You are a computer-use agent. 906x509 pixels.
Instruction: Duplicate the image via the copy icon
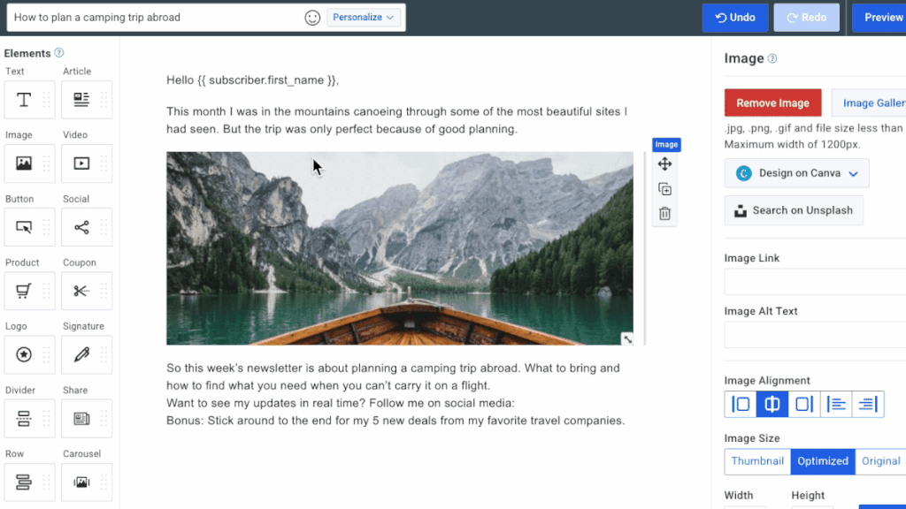click(664, 188)
